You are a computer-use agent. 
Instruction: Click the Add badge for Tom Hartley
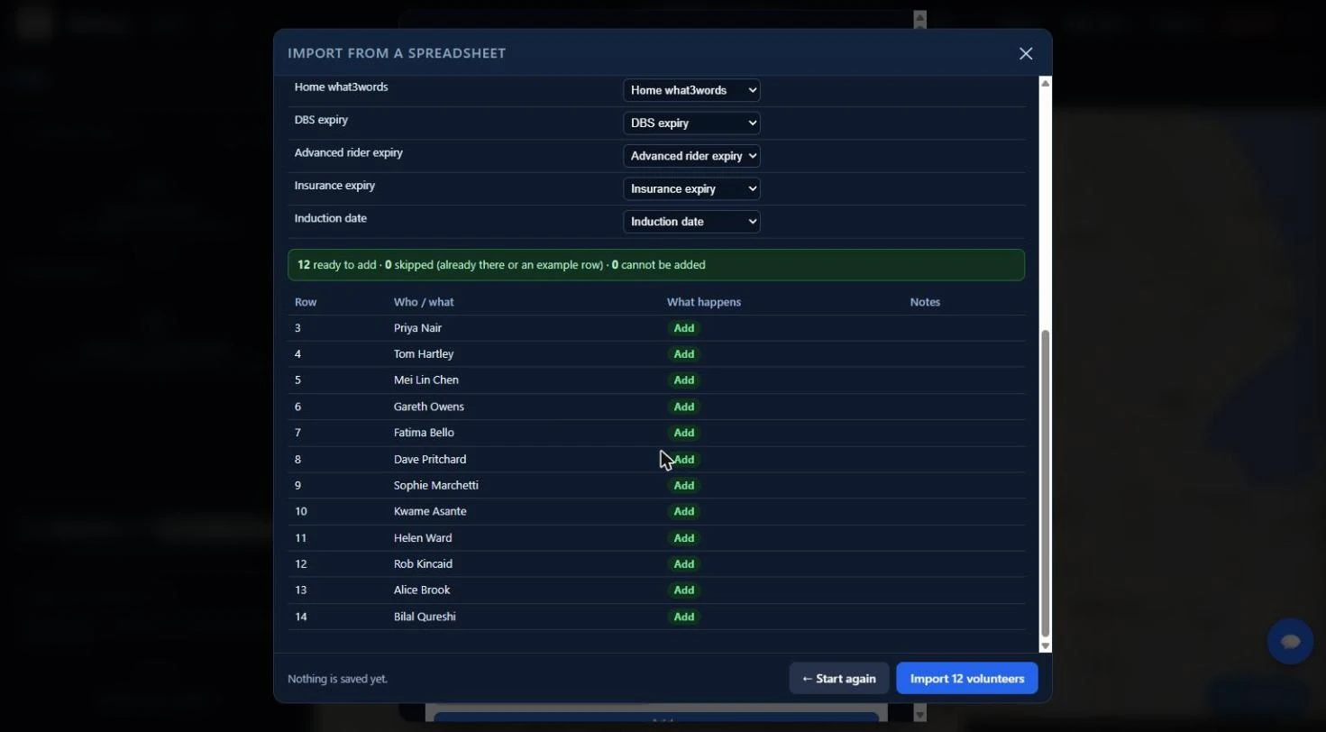pos(684,354)
